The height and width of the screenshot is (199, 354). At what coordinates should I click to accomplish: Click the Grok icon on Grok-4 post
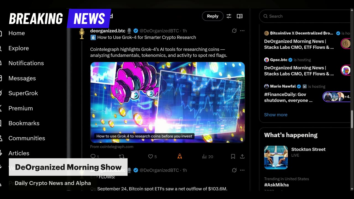(x=234, y=31)
